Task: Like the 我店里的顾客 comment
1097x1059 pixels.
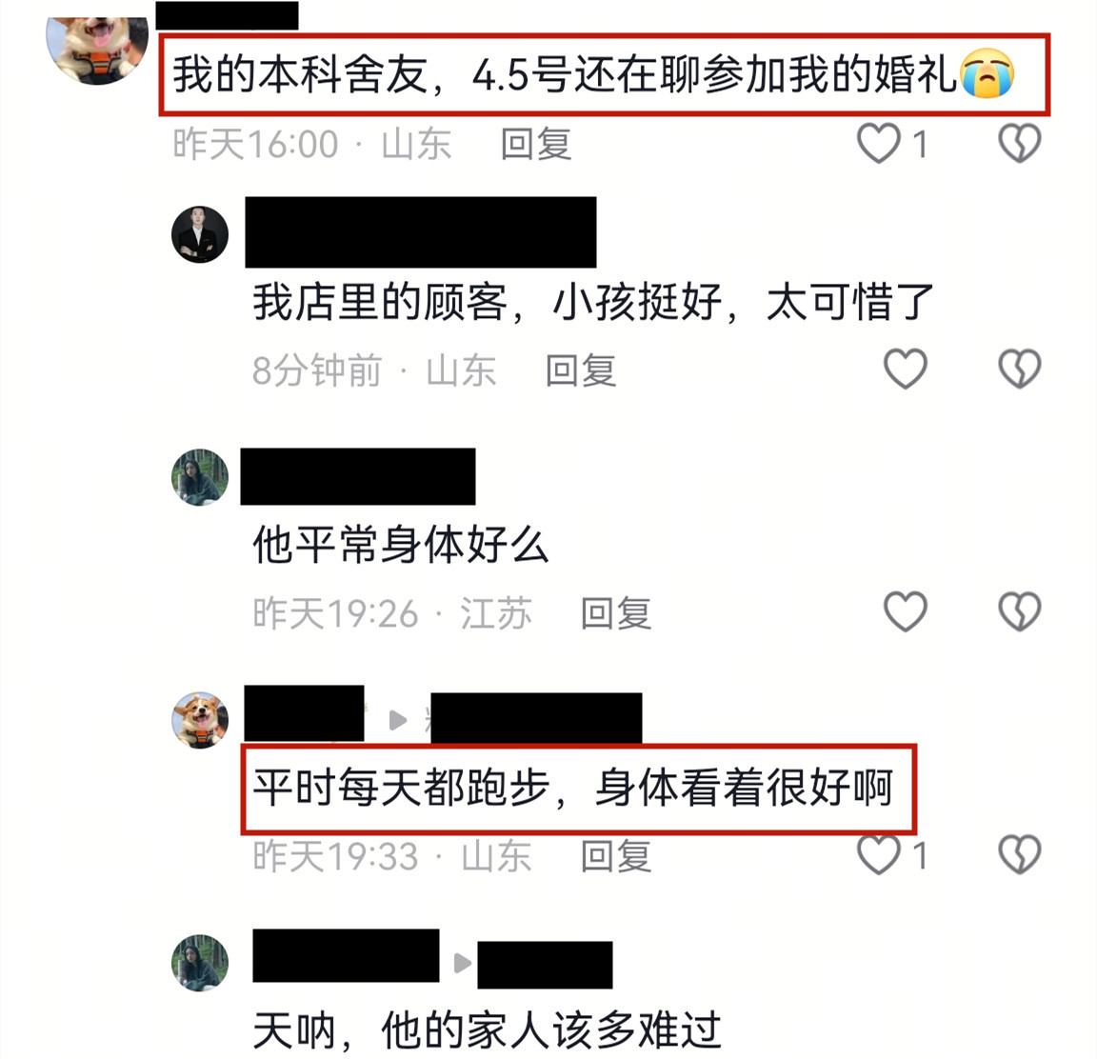Action: 906,369
